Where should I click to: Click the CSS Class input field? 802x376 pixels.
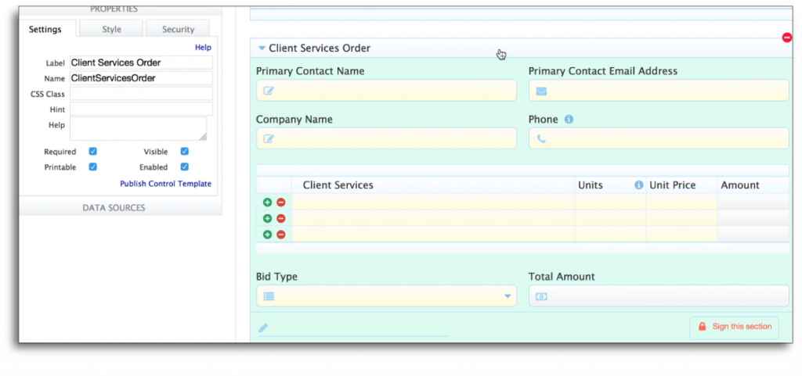pos(141,93)
